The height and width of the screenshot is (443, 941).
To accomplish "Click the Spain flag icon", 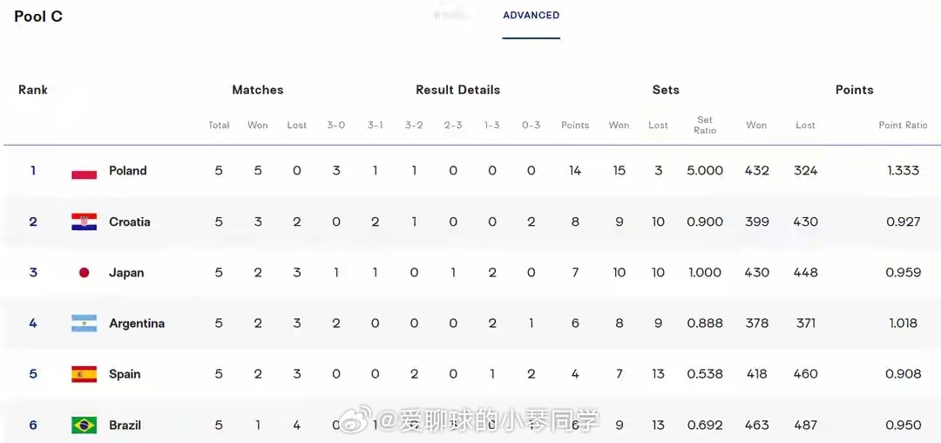I will point(84,375).
